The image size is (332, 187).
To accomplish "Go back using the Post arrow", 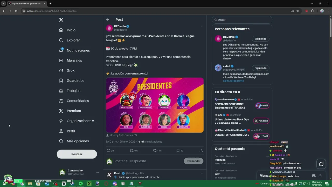I will click(x=108, y=19).
